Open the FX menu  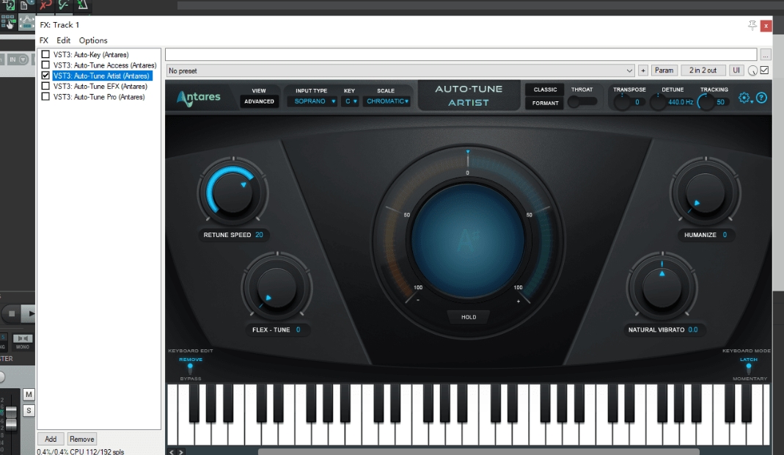[x=44, y=40]
